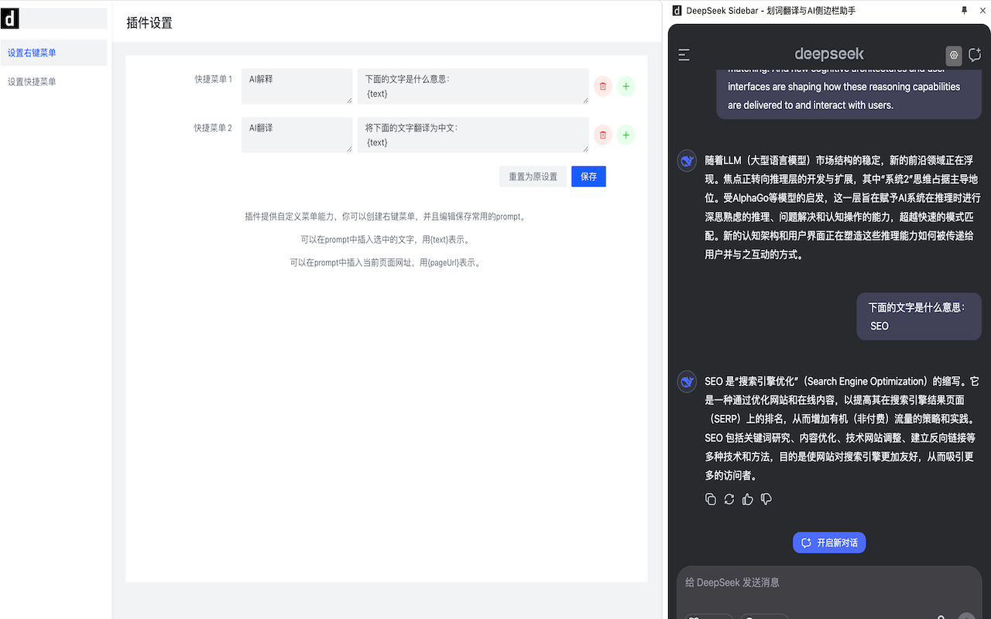Delete quick menu 2 with trash icon
Viewport: 991px width, 619px height.
point(603,135)
